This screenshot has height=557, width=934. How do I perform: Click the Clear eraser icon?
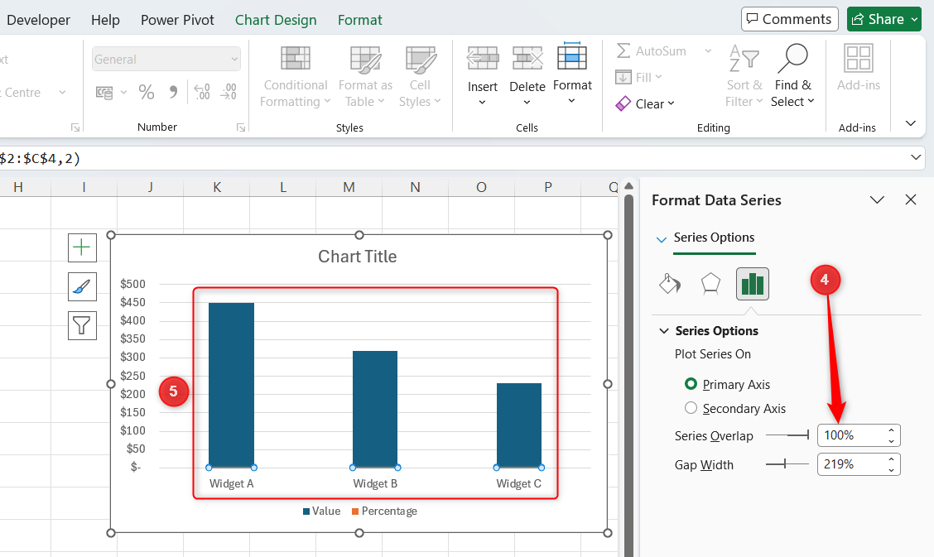[623, 103]
